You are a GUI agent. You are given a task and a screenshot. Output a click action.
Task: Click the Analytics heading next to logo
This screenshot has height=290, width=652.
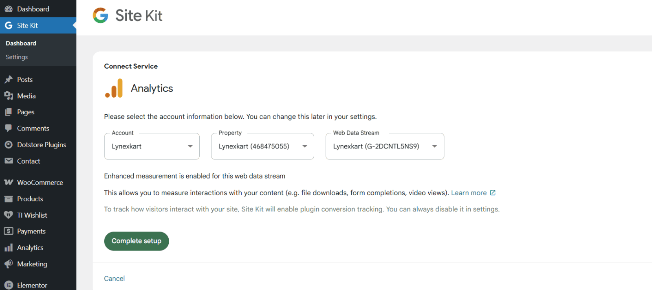(x=152, y=89)
